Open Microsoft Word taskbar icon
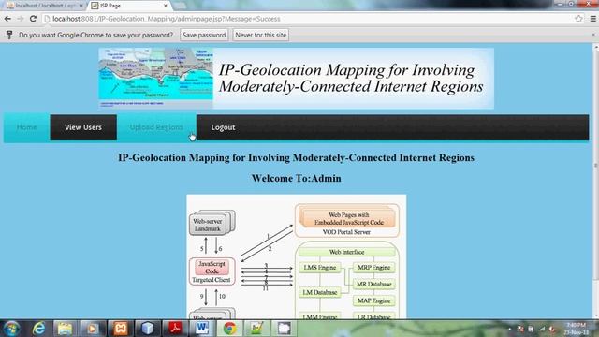The image size is (599, 337). tap(202, 329)
